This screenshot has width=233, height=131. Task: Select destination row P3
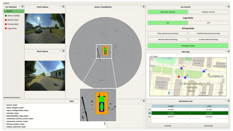150,117
